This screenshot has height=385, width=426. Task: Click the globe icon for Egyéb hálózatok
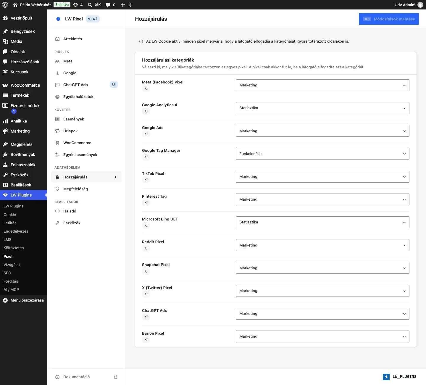click(57, 97)
